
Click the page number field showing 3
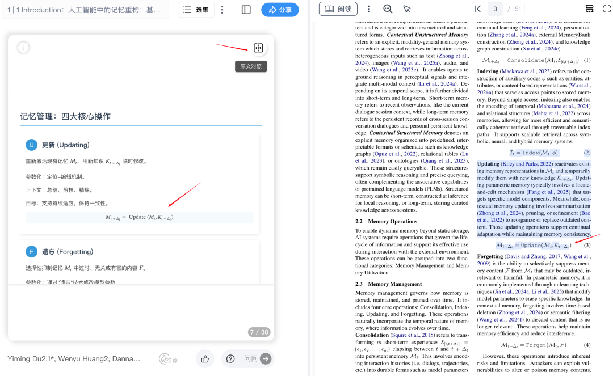pyautogui.click(x=495, y=9)
